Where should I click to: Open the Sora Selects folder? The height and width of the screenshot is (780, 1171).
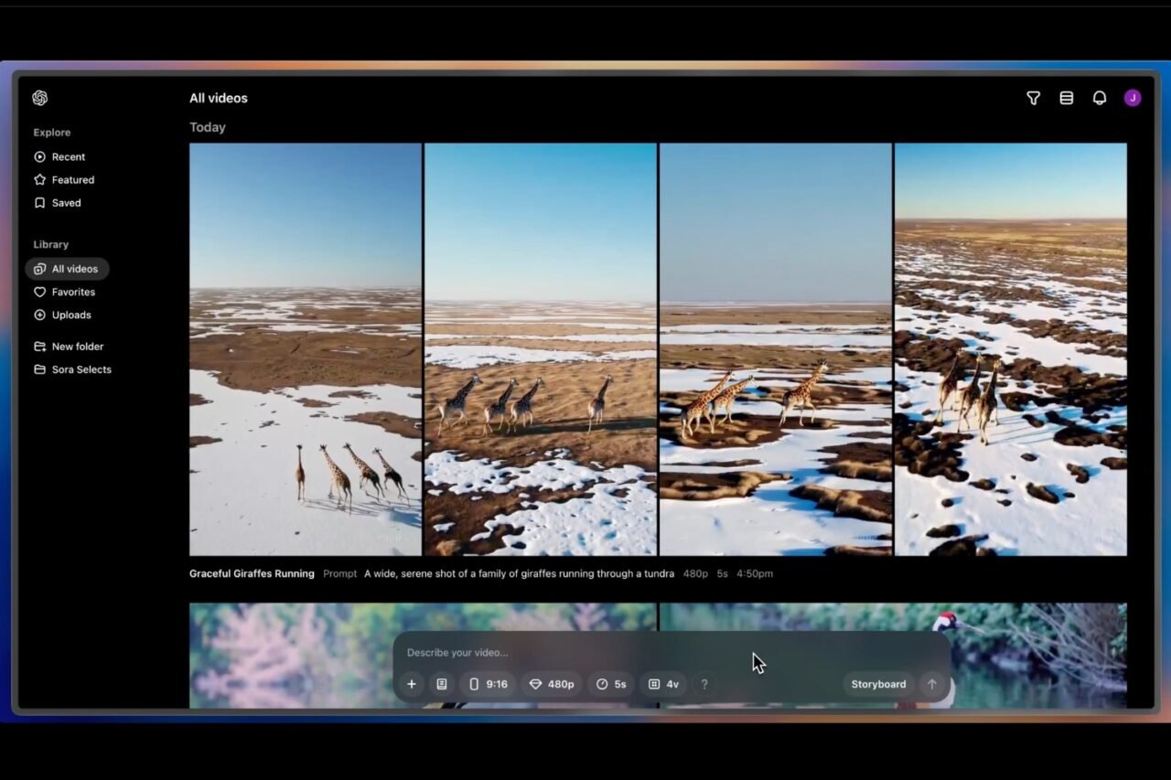pyautogui.click(x=72, y=369)
